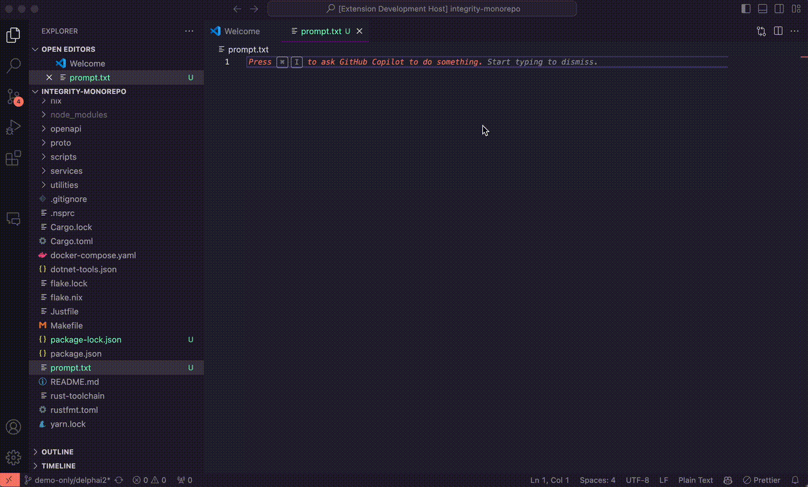Open the Manage gear menu

tap(13, 457)
